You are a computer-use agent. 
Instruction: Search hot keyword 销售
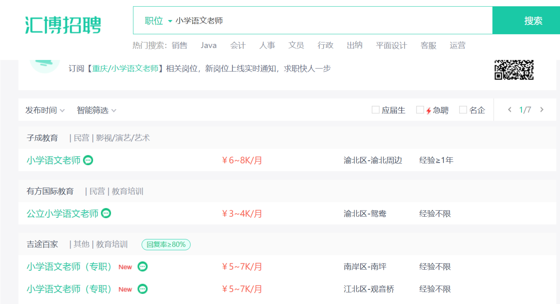coord(180,46)
